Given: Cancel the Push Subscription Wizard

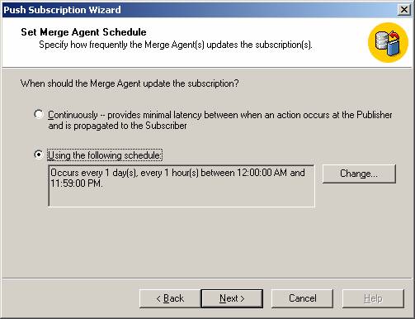Looking at the screenshot, I should (302, 298).
